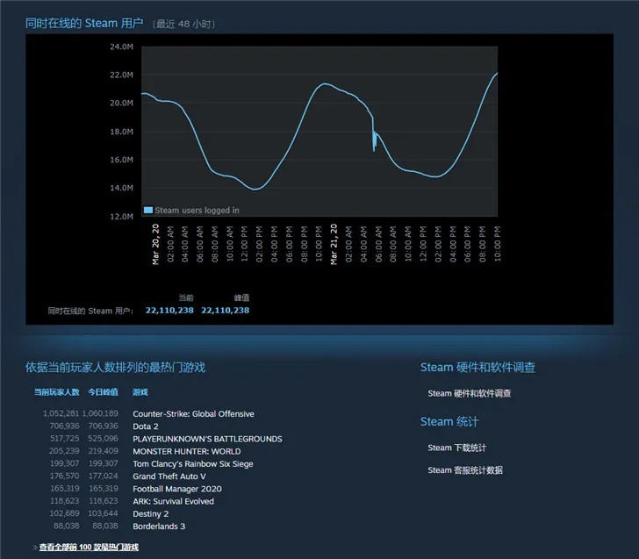This screenshot has height=559, width=639.
Task: Open the Dota 2 game entry
Action: click(x=146, y=426)
